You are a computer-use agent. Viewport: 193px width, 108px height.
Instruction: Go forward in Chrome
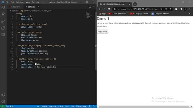pyautogui.click(x=104, y=9)
